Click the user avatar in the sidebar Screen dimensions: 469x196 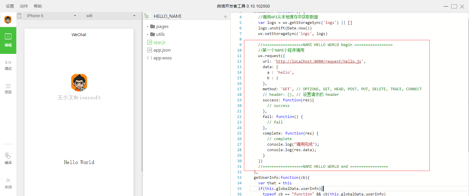[x=8, y=20]
